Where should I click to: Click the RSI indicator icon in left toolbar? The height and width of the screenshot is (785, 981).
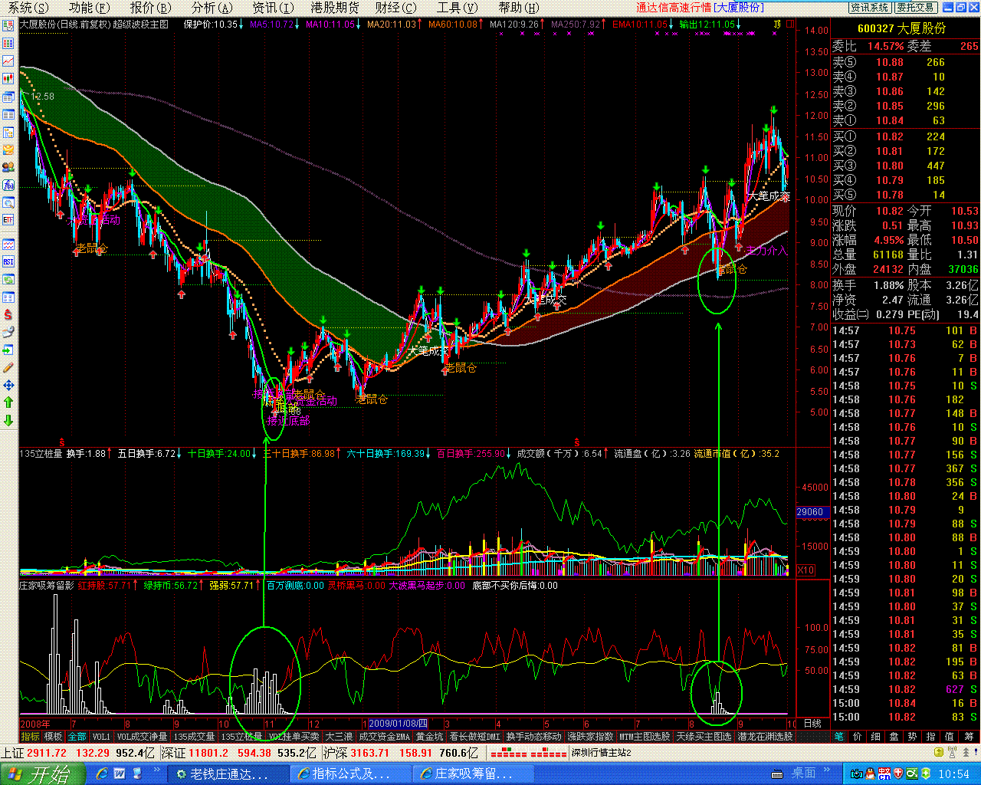(x=8, y=261)
